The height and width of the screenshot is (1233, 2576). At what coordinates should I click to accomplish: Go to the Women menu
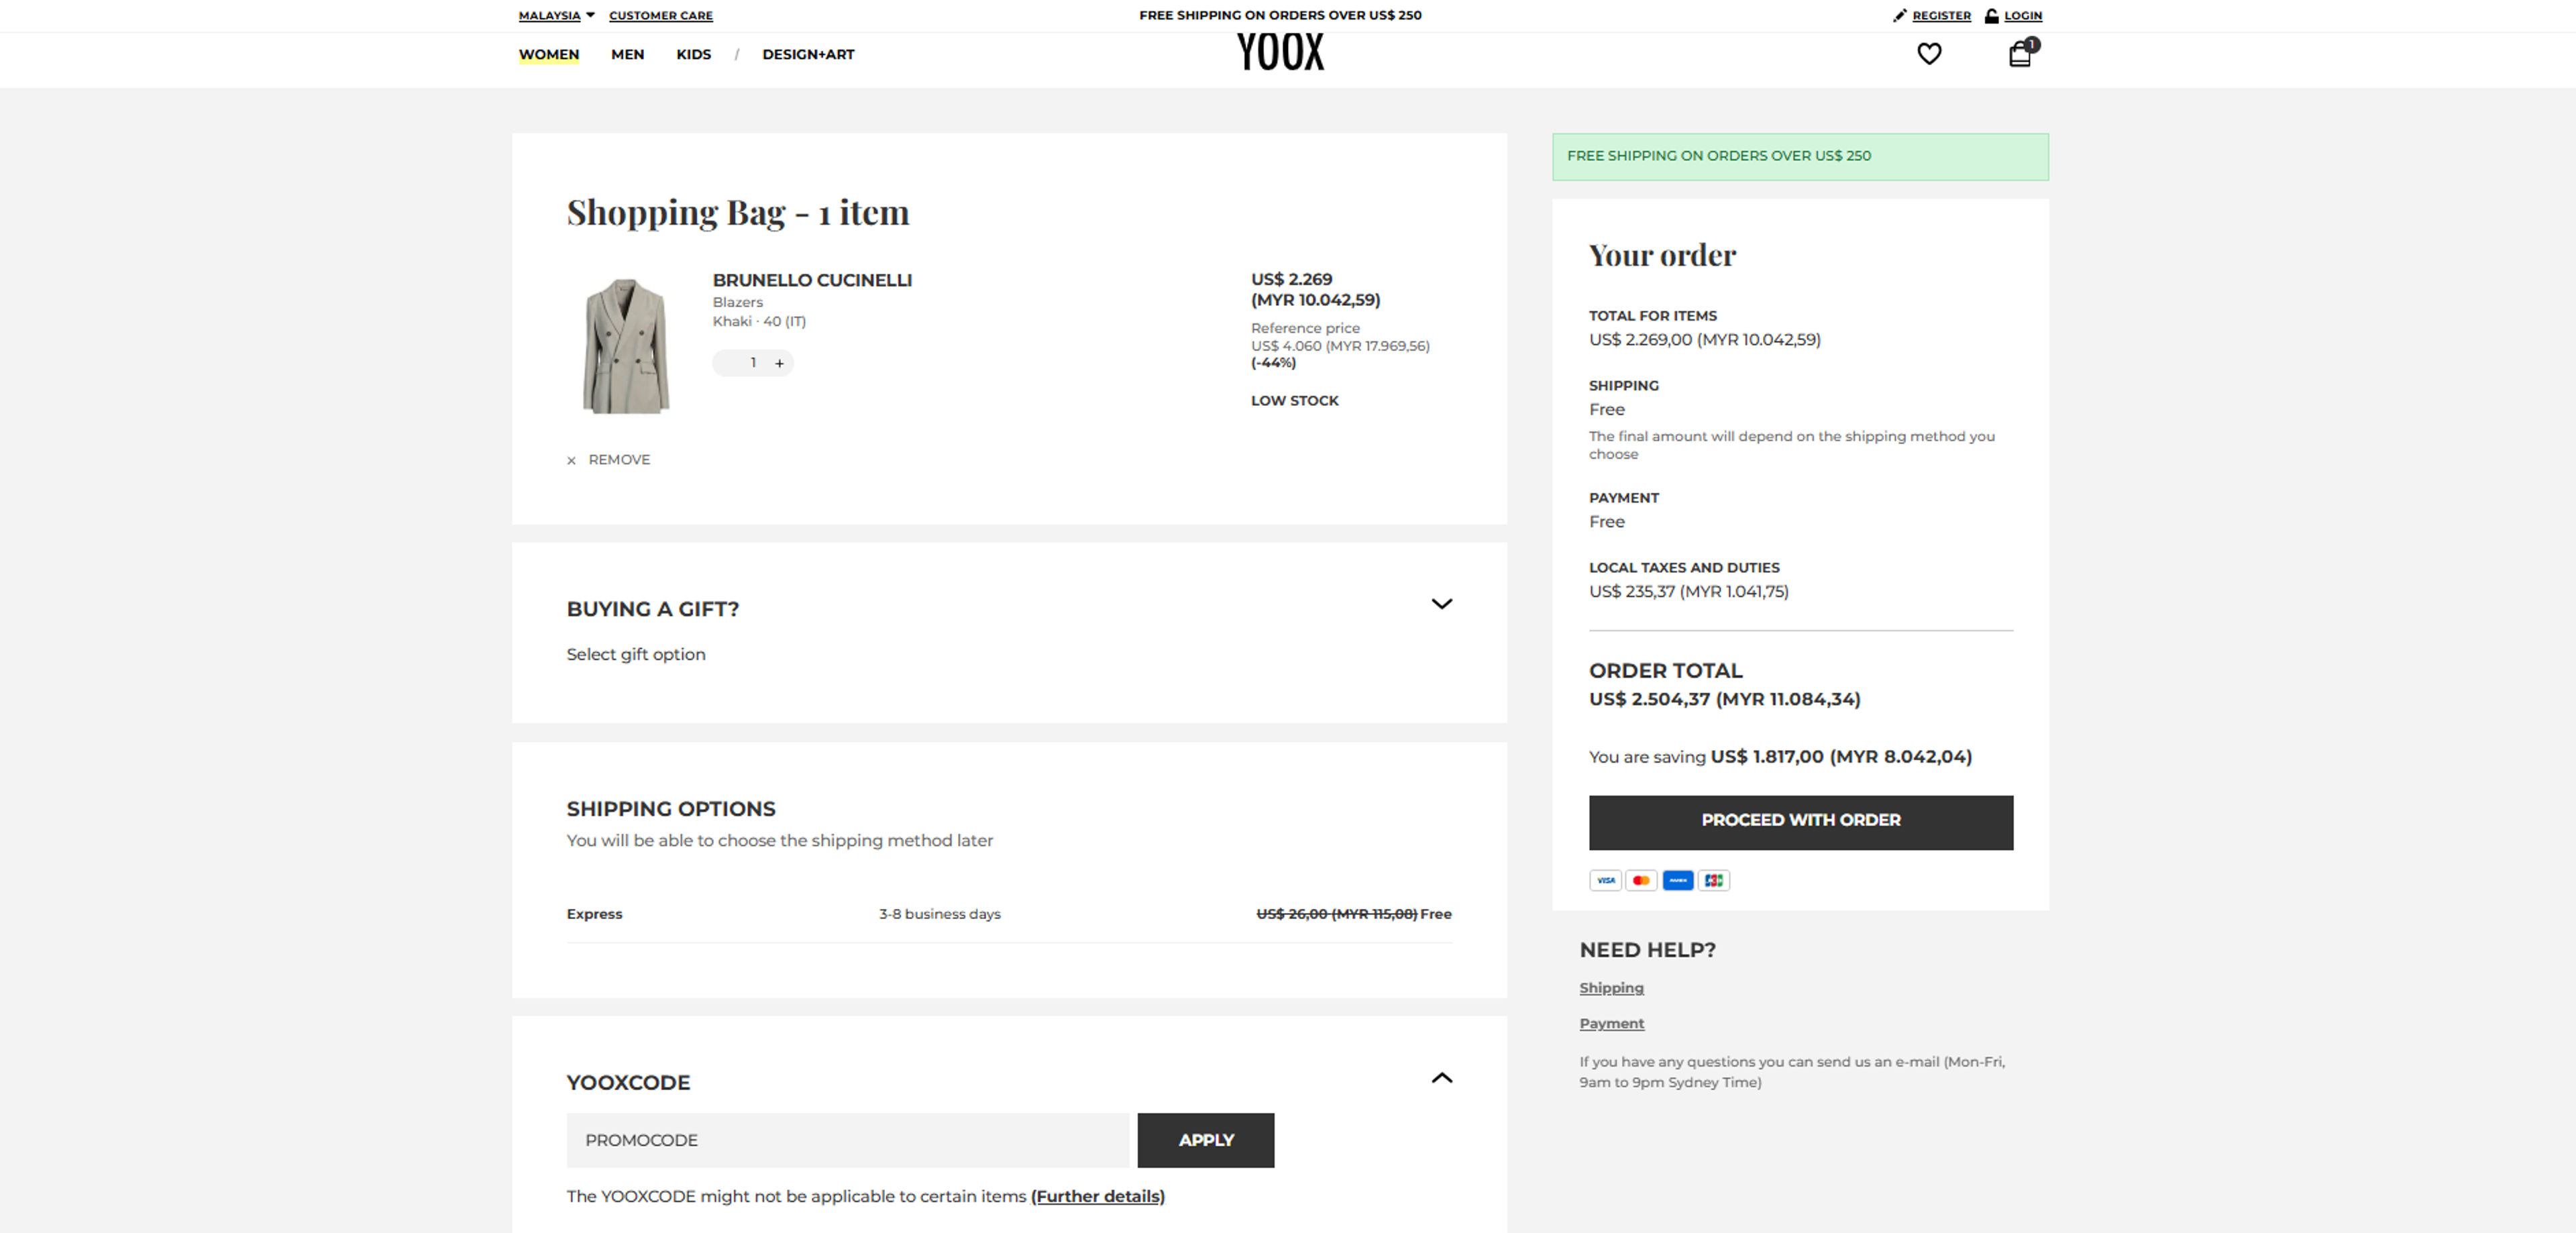[x=548, y=54]
